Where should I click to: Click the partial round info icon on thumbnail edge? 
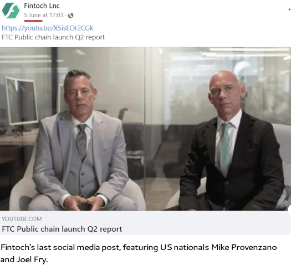tap(289, 209)
